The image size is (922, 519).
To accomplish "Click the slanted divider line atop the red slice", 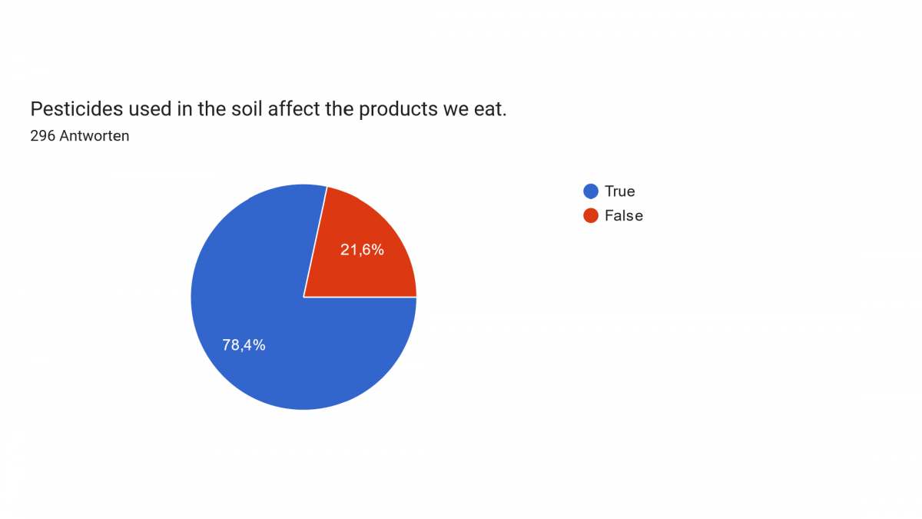I will [315, 241].
